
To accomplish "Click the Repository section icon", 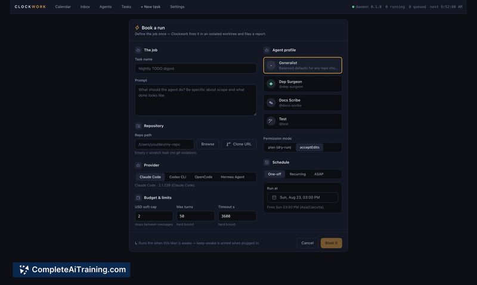I will 138,126.
